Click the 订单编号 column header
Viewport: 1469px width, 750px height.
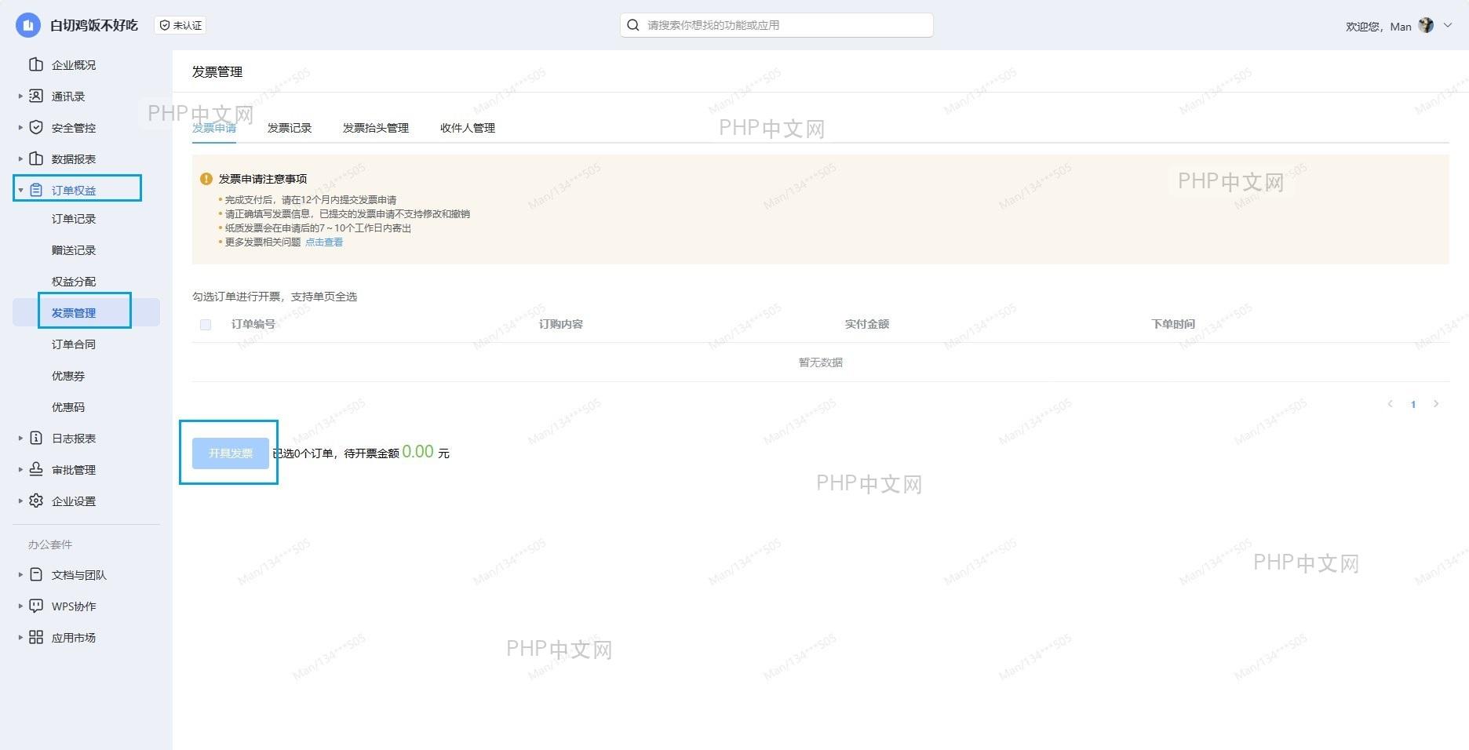(x=253, y=324)
